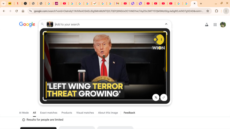This screenshot has height=129, width=230.
Task: Open the Products tab
Action: tap(67, 113)
